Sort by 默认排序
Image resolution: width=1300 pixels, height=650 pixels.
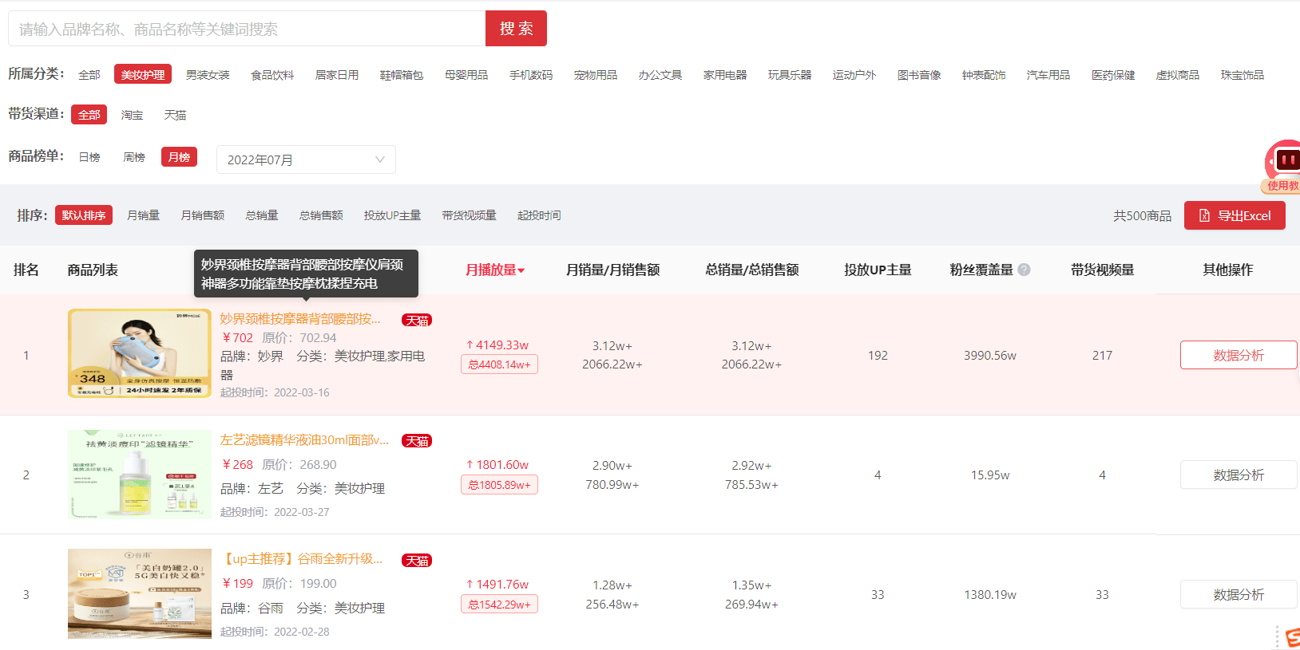coord(84,215)
